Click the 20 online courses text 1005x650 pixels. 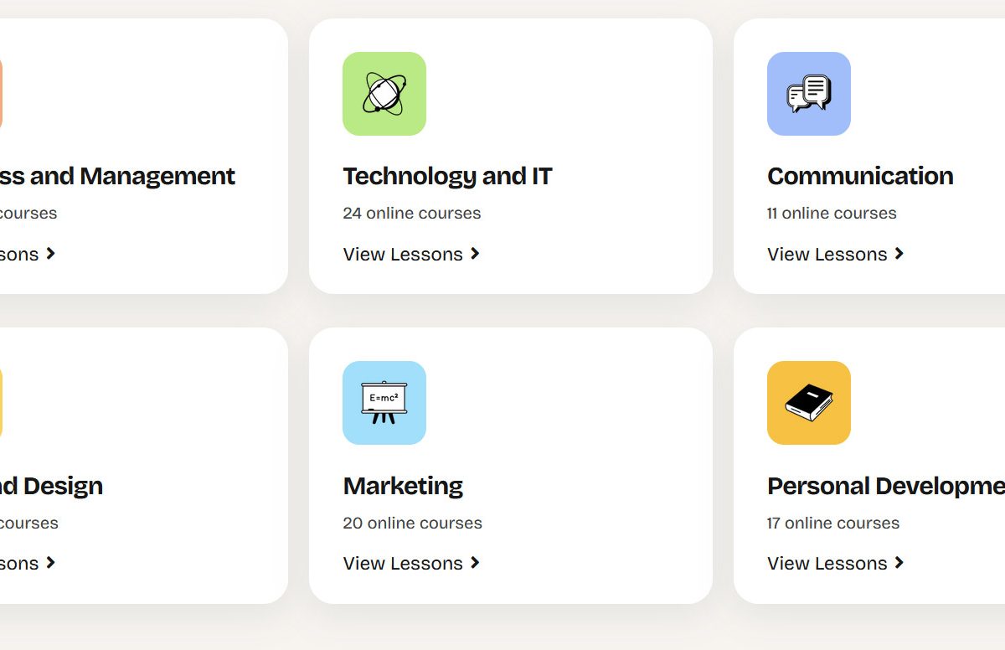(412, 523)
